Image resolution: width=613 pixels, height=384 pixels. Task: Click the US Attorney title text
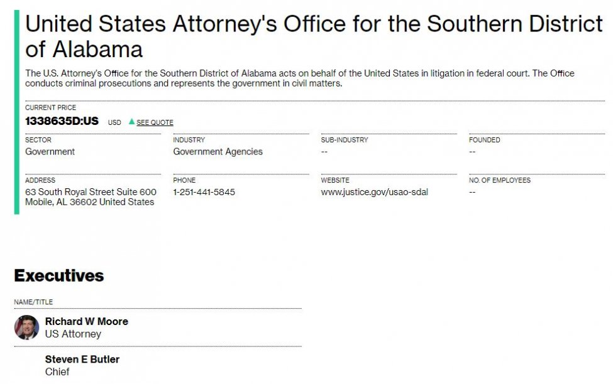click(x=73, y=334)
